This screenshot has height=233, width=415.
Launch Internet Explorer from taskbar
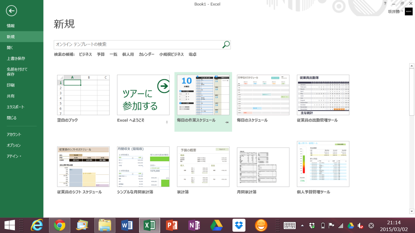click(37, 225)
